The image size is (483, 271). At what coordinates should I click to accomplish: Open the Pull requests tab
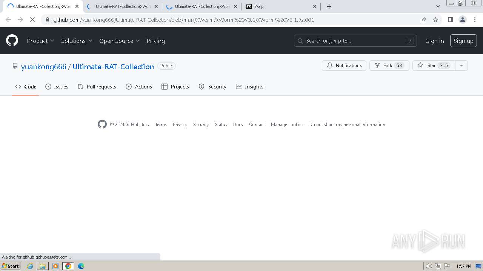97,87
